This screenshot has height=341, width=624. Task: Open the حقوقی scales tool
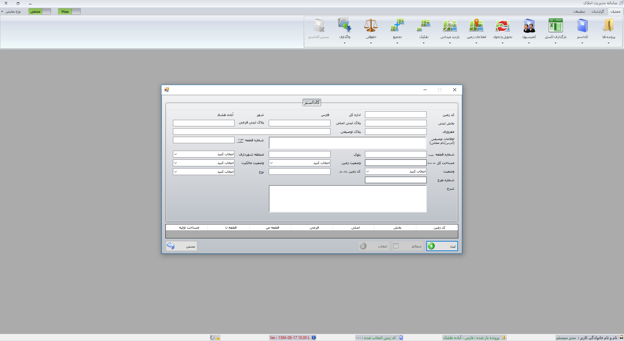(371, 31)
